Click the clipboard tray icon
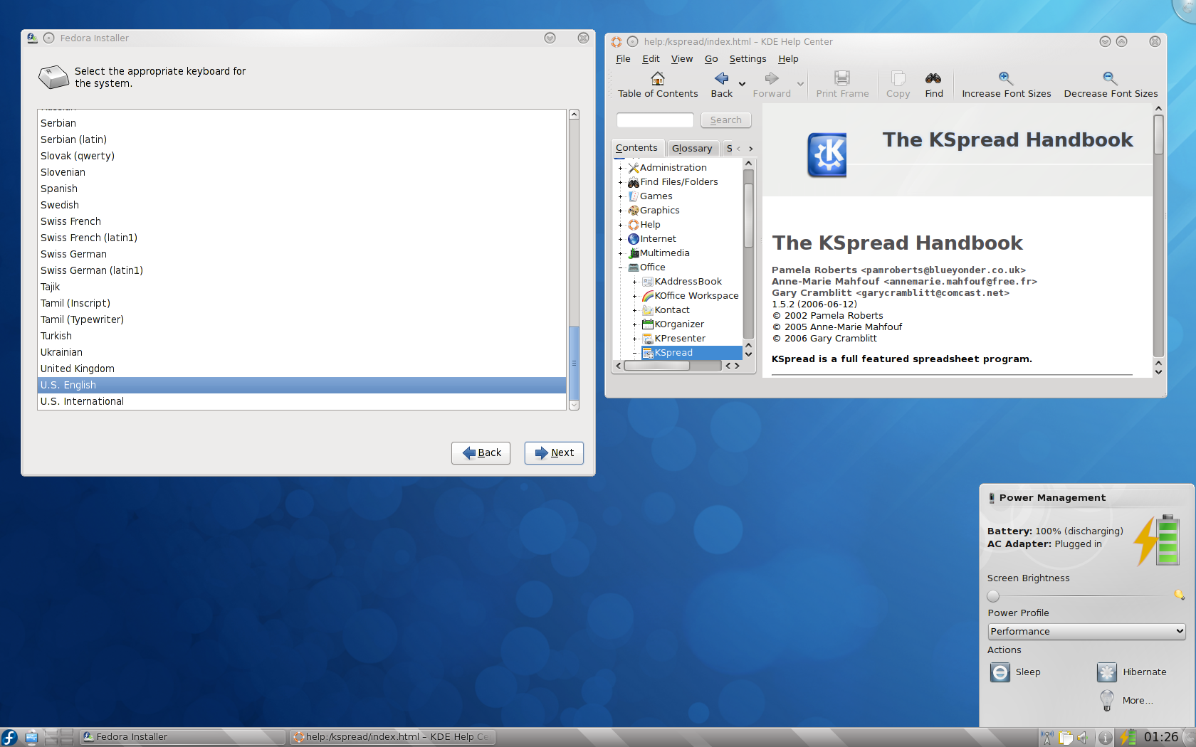1196x747 pixels. (1066, 738)
